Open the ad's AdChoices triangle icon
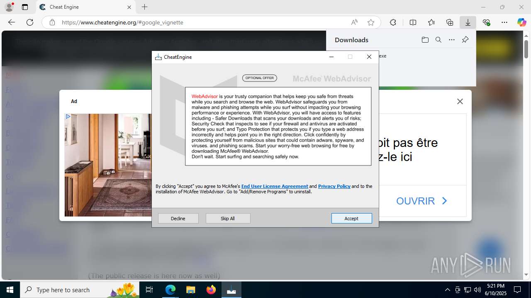The width and height of the screenshot is (531, 298). [x=68, y=117]
